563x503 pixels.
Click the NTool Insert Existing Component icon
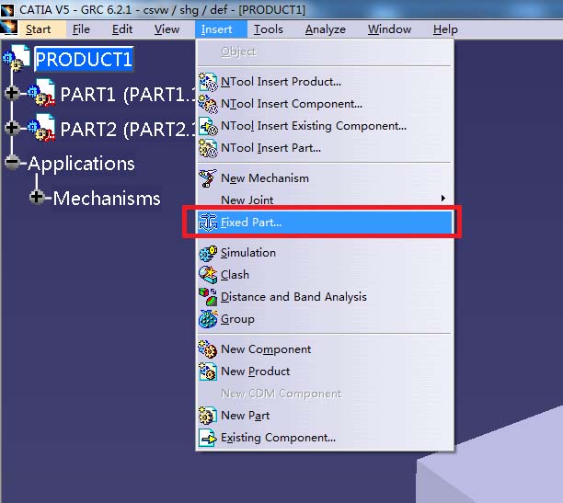208,126
